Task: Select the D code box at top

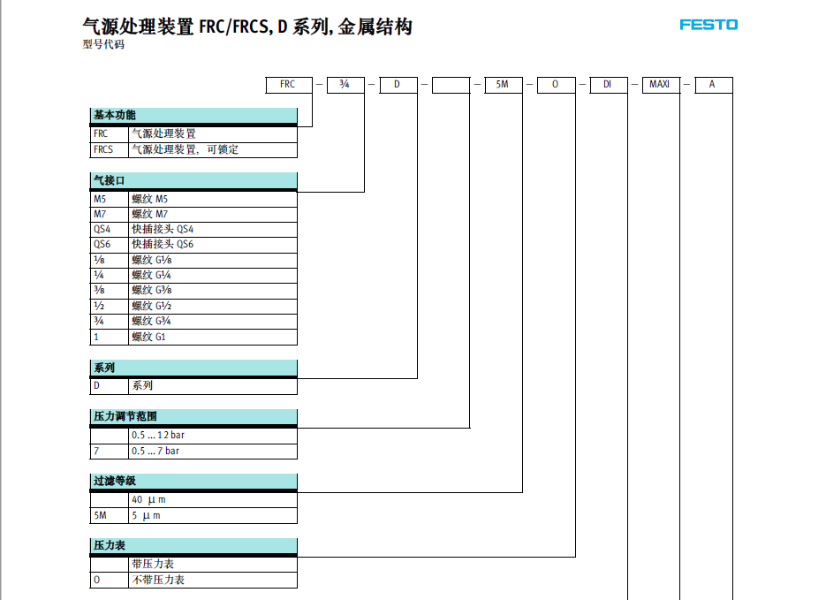Action: 398,85
